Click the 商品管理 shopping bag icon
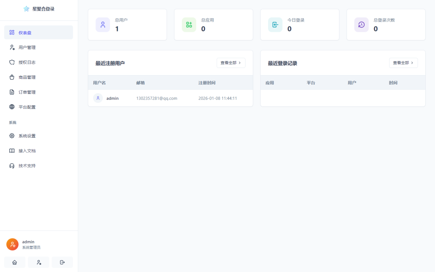The width and height of the screenshot is (435, 272). [x=11, y=77]
